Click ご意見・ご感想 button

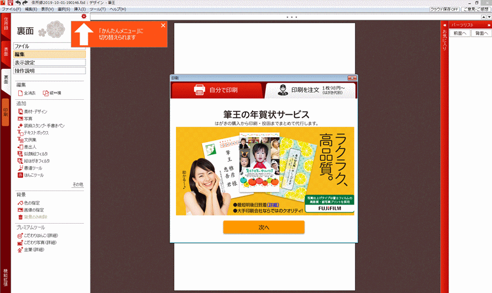click(476, 10)
